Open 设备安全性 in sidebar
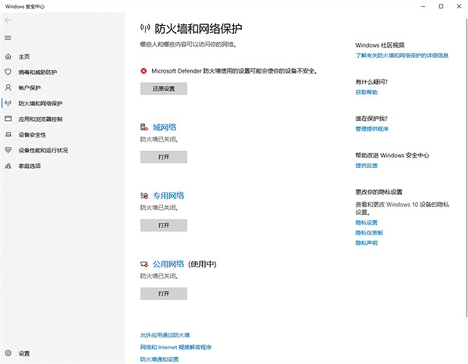468x364 pixels. coord(32,134)
